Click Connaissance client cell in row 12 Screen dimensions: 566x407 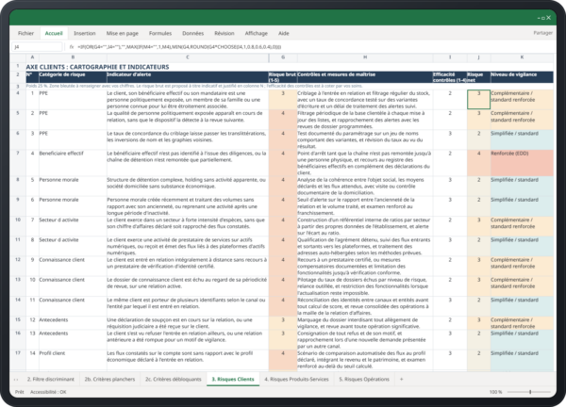pyautogui.click(x=73, y=266)
